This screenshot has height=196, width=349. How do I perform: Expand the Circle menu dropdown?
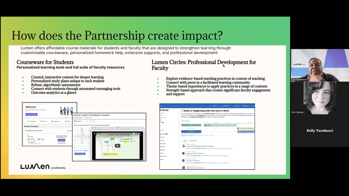click(216, 106)
